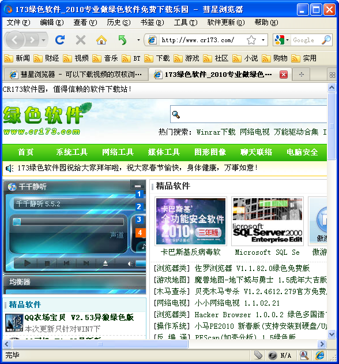
Task: Close the 173绿色软件 tab with red X
Action: coord(284,75)
